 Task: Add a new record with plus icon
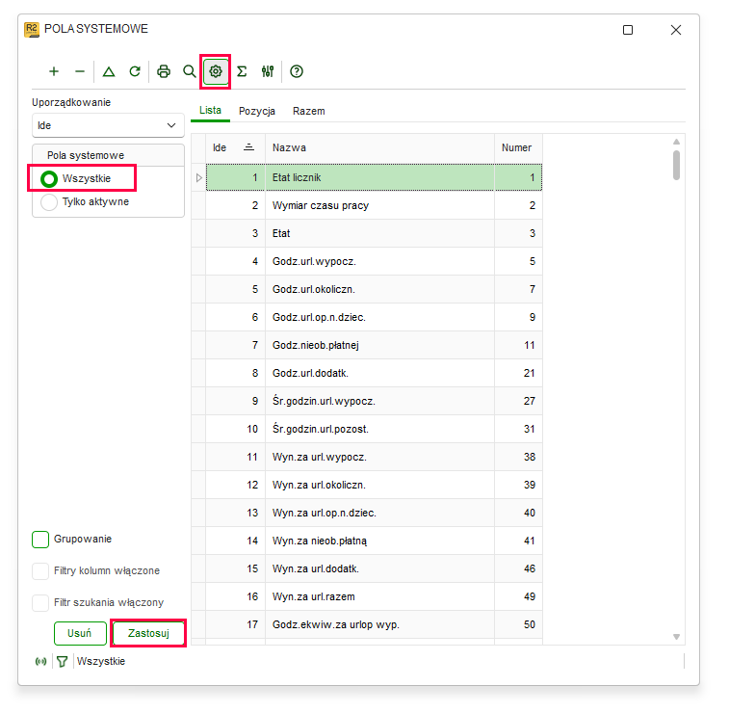(x=54, y=71)
